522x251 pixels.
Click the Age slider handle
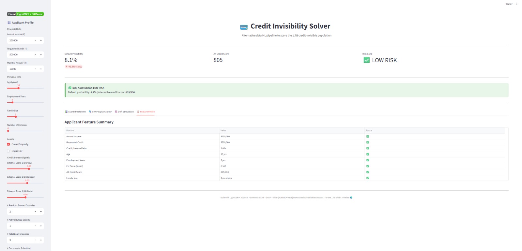pyautogui.click(x=19, y=88)
